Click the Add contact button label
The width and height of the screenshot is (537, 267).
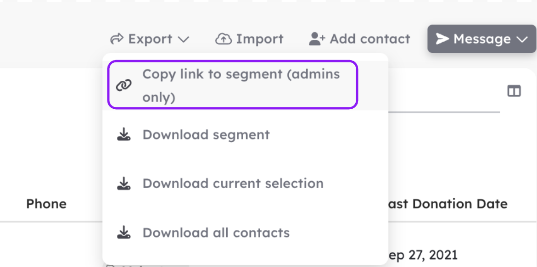370,39
